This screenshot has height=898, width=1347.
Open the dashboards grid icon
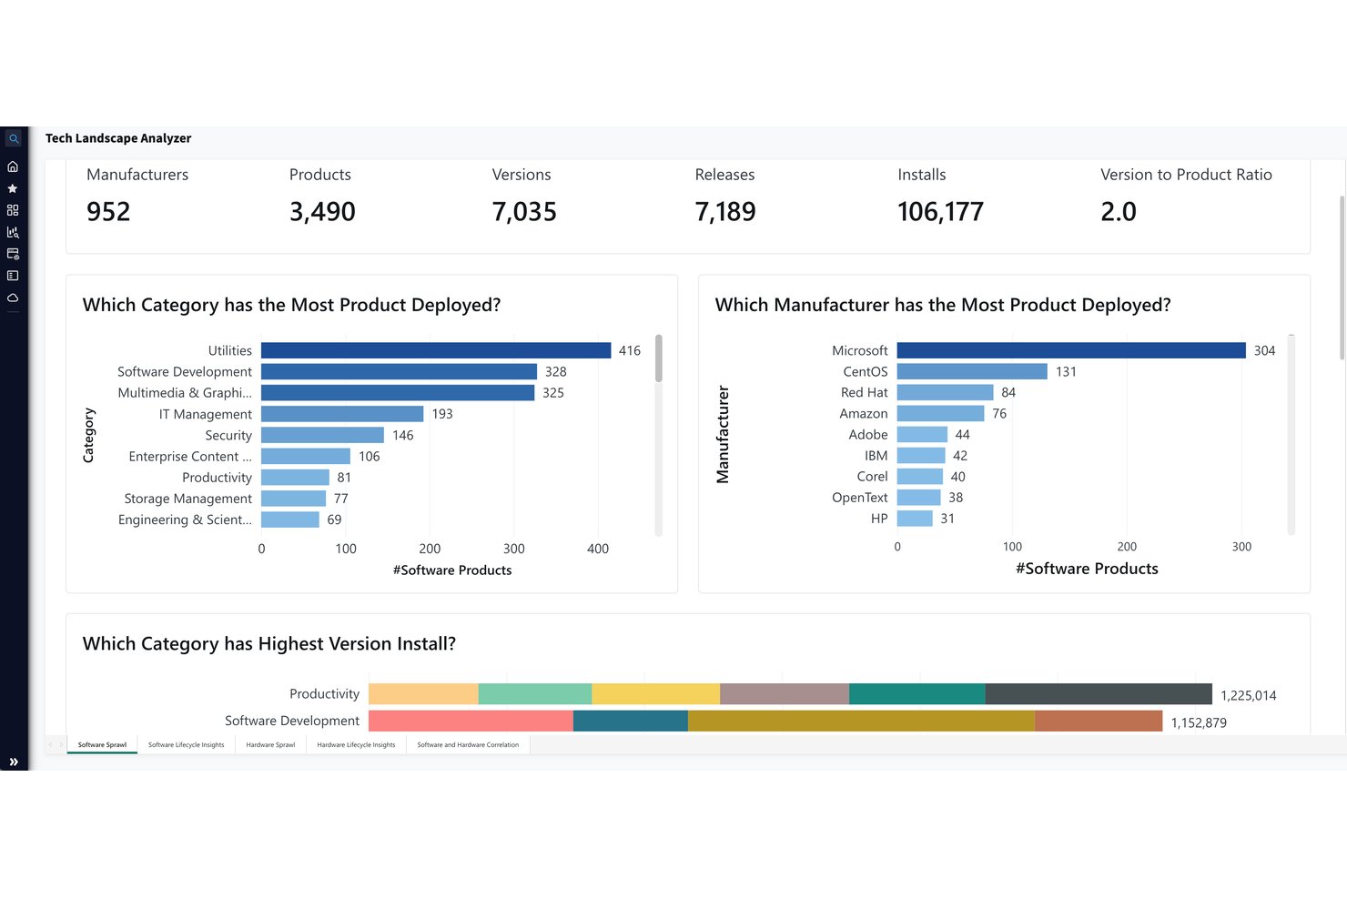coord(13,210)
